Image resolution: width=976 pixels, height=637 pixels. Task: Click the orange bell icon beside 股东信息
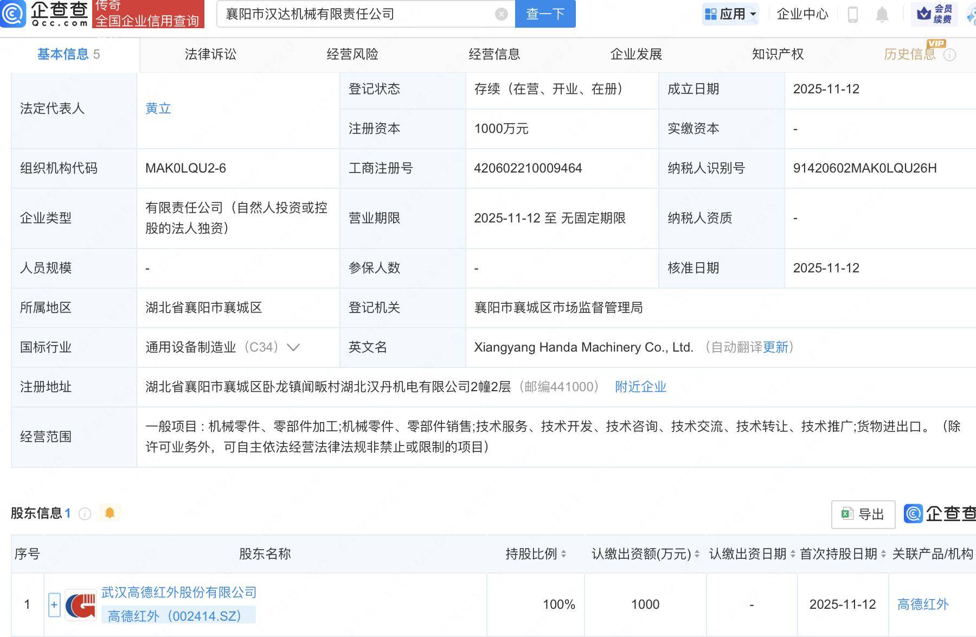111,513
